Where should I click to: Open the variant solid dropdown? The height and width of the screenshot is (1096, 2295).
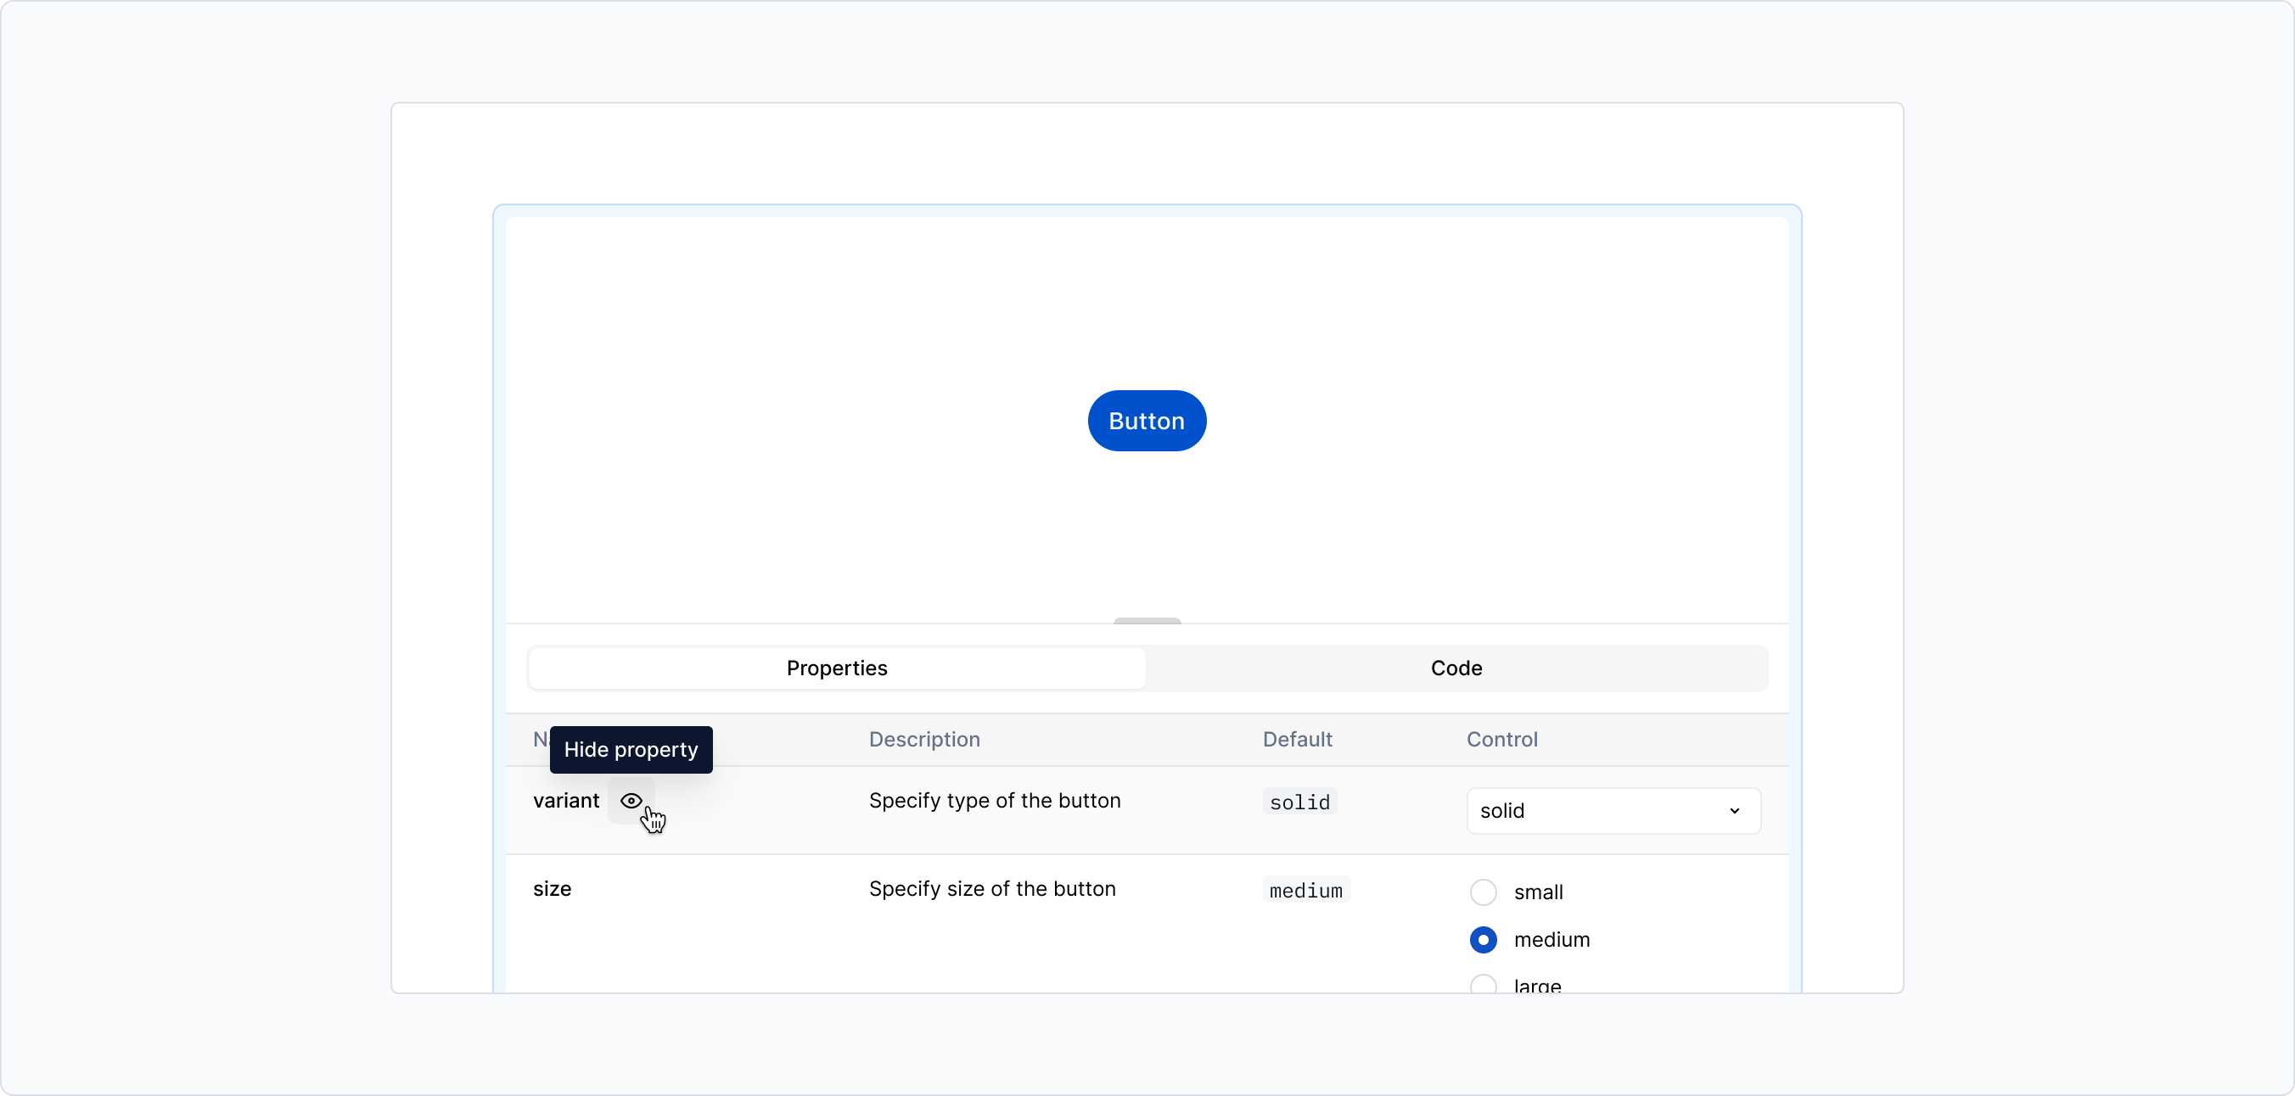[1613, 810]
